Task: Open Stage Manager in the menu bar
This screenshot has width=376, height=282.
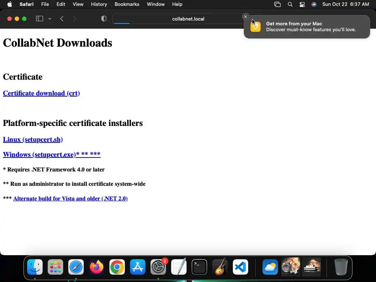Action: pos(278,4)
